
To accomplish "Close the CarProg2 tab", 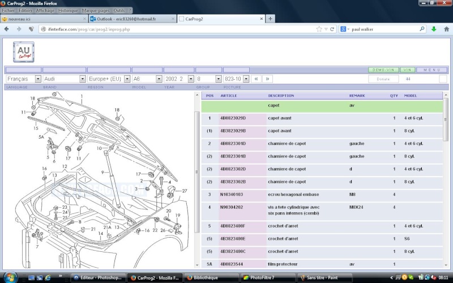I will pyautogui.click(x=261, y=19).
